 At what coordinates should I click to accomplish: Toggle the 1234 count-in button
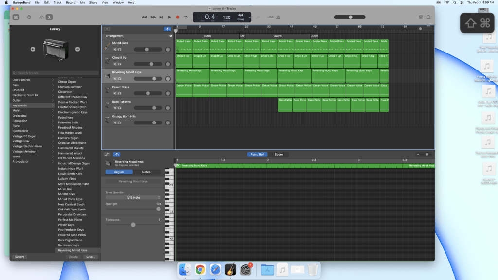tap(270, 17)
